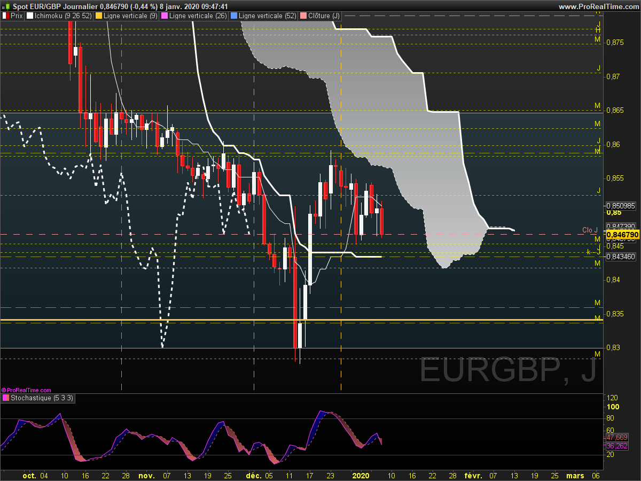This screenshot has height=481, width=641.
Task: Click the 0,84 price axis label
Action: tap(613, 280)
